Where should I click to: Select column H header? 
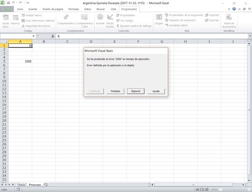point(186,42)
